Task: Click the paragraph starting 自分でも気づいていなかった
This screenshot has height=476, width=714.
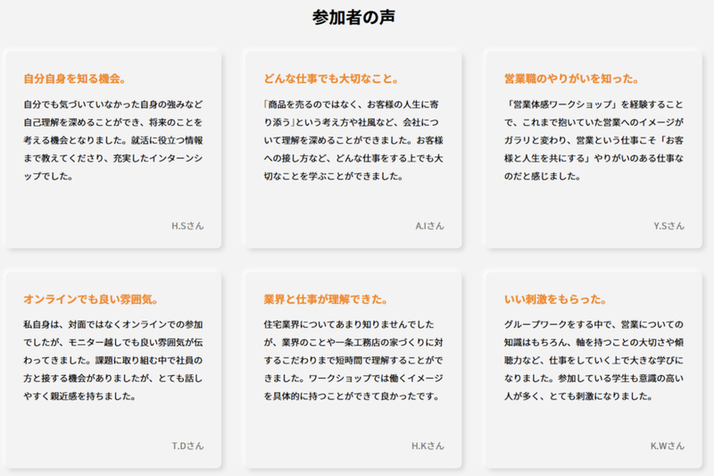Action: [113, 140]
